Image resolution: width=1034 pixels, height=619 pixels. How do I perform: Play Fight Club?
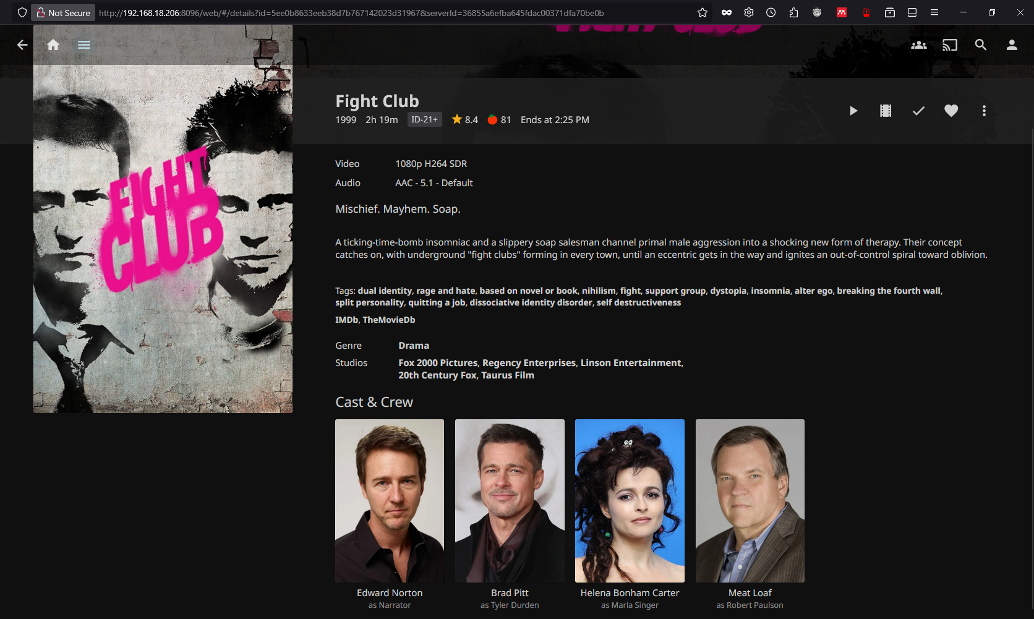click(853, 111)
